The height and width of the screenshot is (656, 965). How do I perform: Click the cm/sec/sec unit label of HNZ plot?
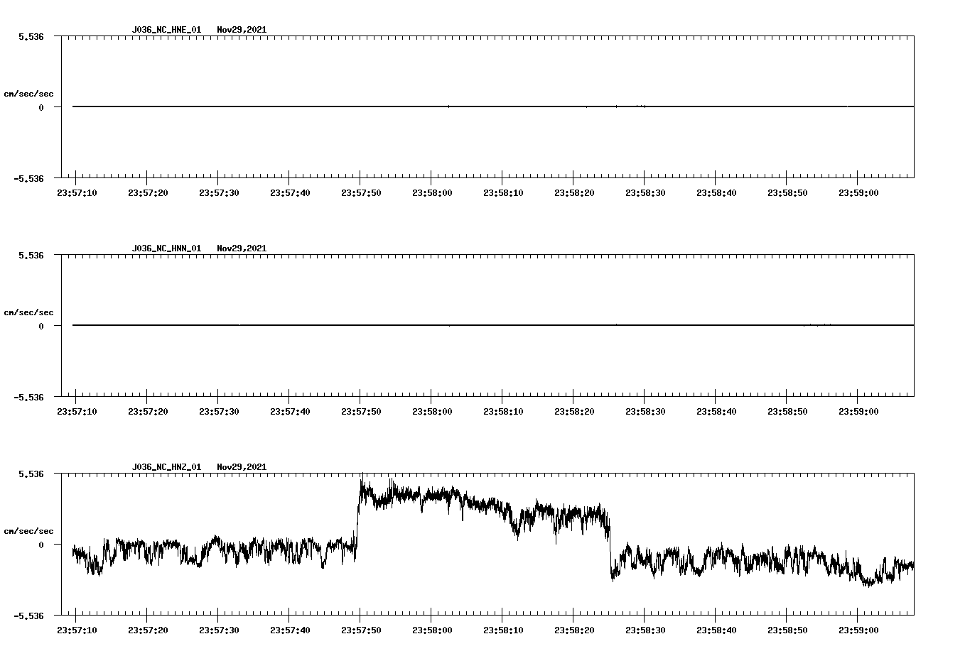[28, 531]
